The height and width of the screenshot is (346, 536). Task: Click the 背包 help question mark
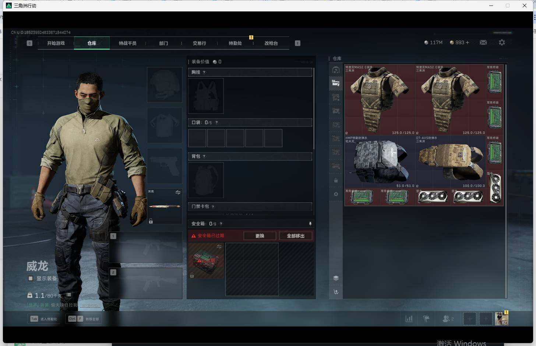tap(204, 156)
